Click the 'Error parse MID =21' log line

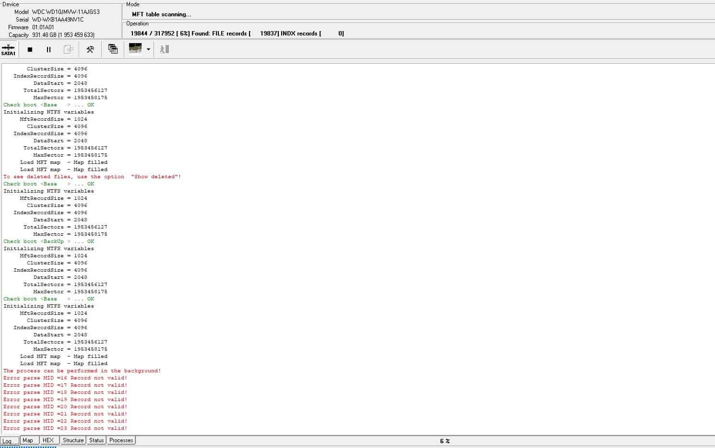(65, 414)
